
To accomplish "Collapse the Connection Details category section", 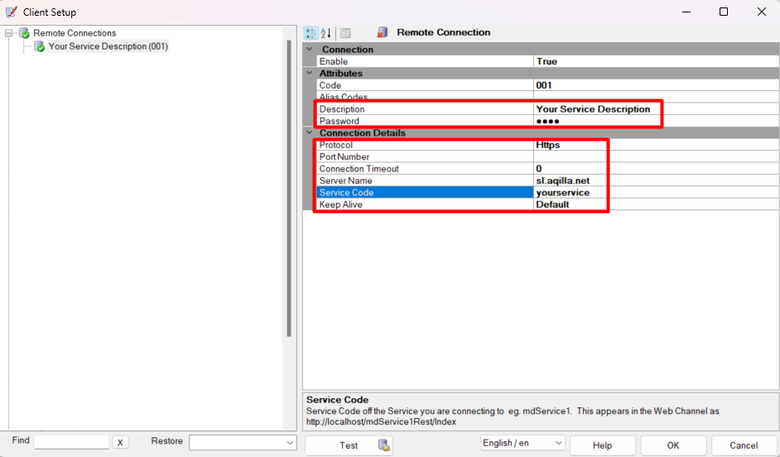I will 310,133.
